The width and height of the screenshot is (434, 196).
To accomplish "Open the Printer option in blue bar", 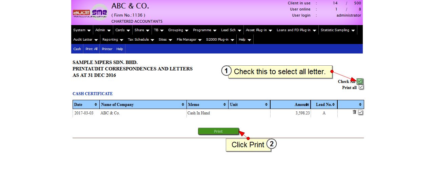I will 107,49.
